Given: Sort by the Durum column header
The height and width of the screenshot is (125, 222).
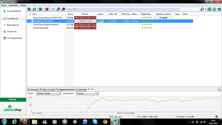Looking at the screenshot, I should (85, 14).
